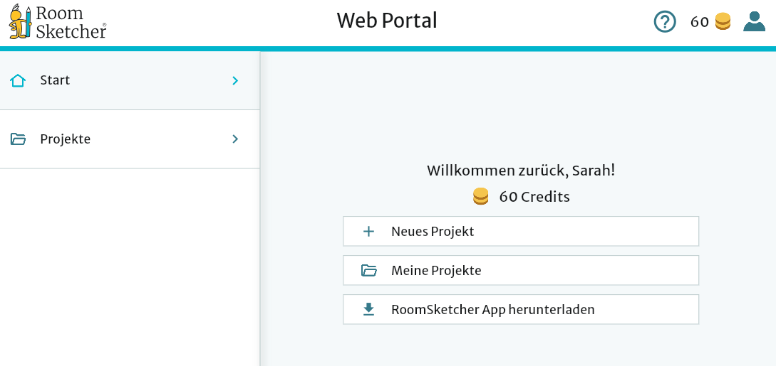Open the user profile icon
This screenshot has height=366, width=776.
(x=754, y=22)
